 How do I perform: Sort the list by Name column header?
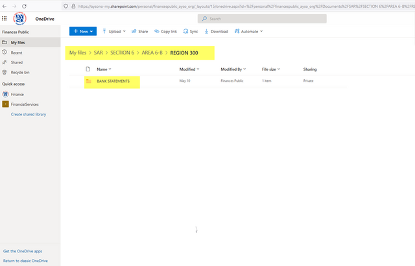pyautogui.click(x=102, y=69)
